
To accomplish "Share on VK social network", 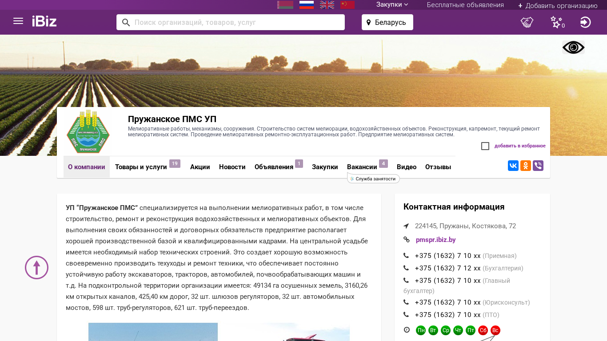I will click(x=513, y=166).
